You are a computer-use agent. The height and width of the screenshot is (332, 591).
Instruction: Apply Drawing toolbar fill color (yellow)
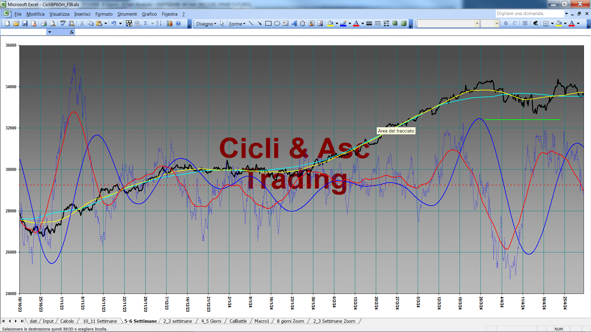(x=331, y=23)
